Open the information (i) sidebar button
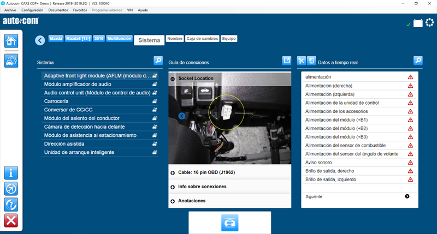437x234 pixels. tap(11, 173)
